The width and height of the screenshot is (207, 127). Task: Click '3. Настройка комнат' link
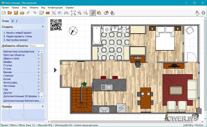pyautogui.click(x=16, y=40)
